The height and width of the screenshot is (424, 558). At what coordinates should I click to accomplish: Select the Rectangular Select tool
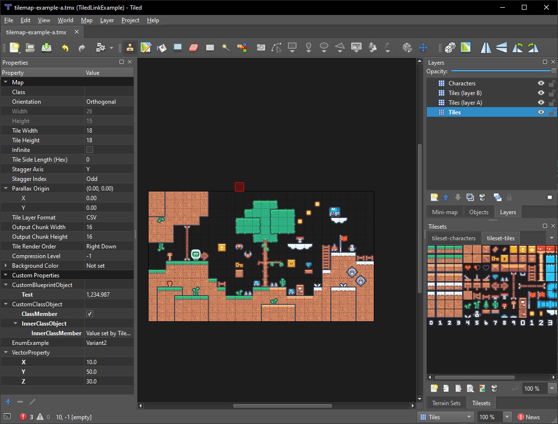click(210, 47)
